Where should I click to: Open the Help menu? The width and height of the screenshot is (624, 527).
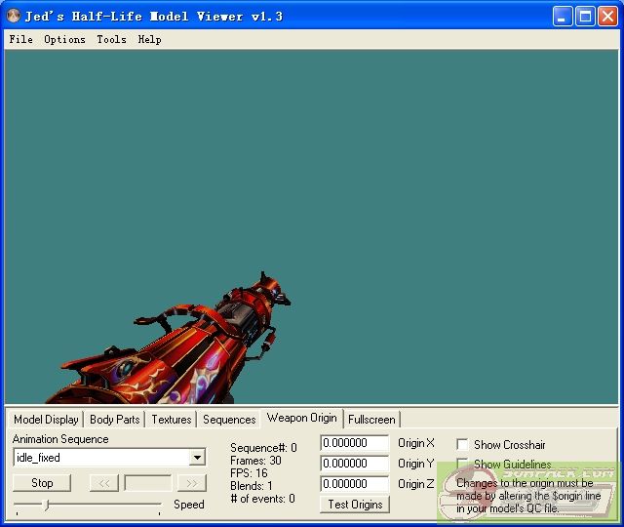click(149, 40)
